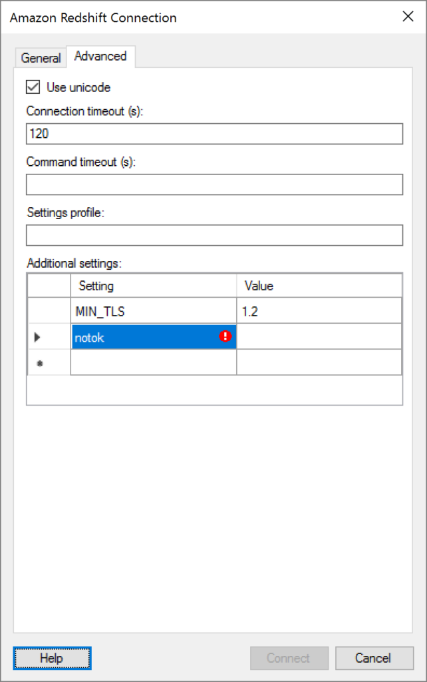Screen dimensions: 427x682
Task: Click the Command timeout input field
Action: tap(215, 184)
